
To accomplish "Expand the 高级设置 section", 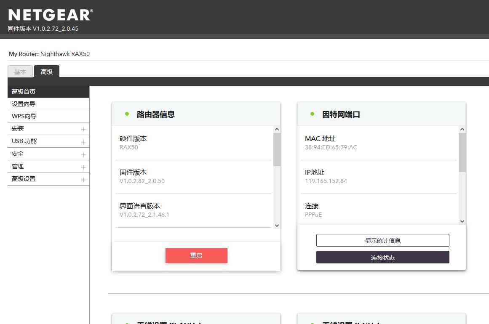I will pyautogui.click(x=83, y=180).
